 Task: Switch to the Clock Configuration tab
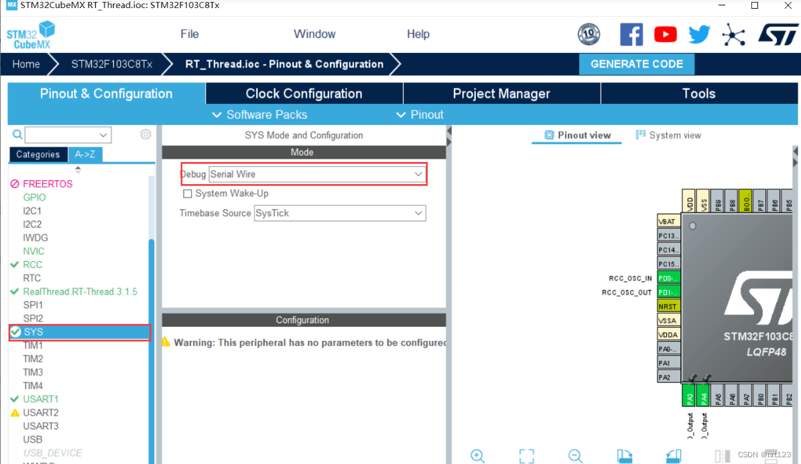304,94
